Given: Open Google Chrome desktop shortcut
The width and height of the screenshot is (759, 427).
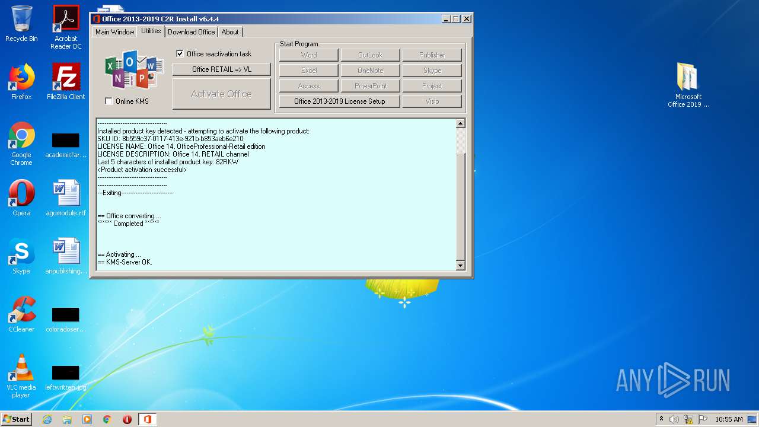Looking at the screenshot, I should coord(21,144).
